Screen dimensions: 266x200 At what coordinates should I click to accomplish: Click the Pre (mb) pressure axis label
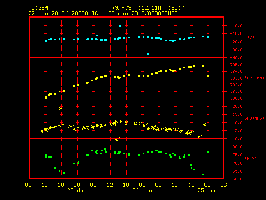[254, 78]
